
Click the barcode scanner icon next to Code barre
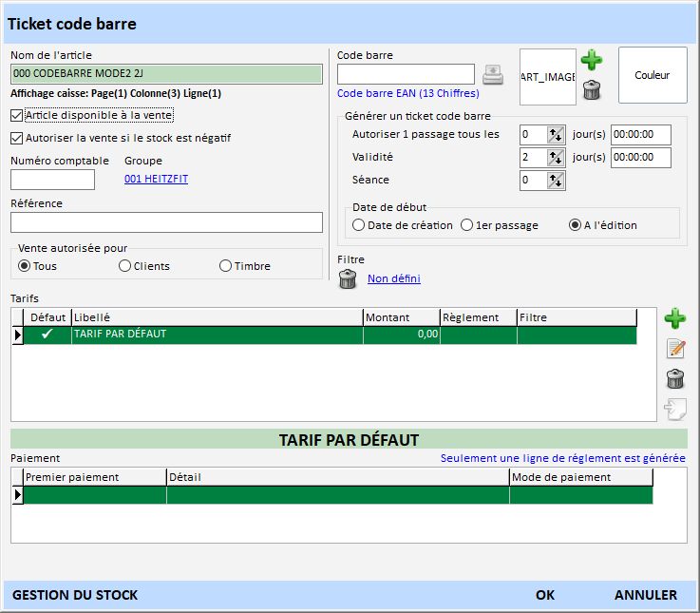[493, 75]
